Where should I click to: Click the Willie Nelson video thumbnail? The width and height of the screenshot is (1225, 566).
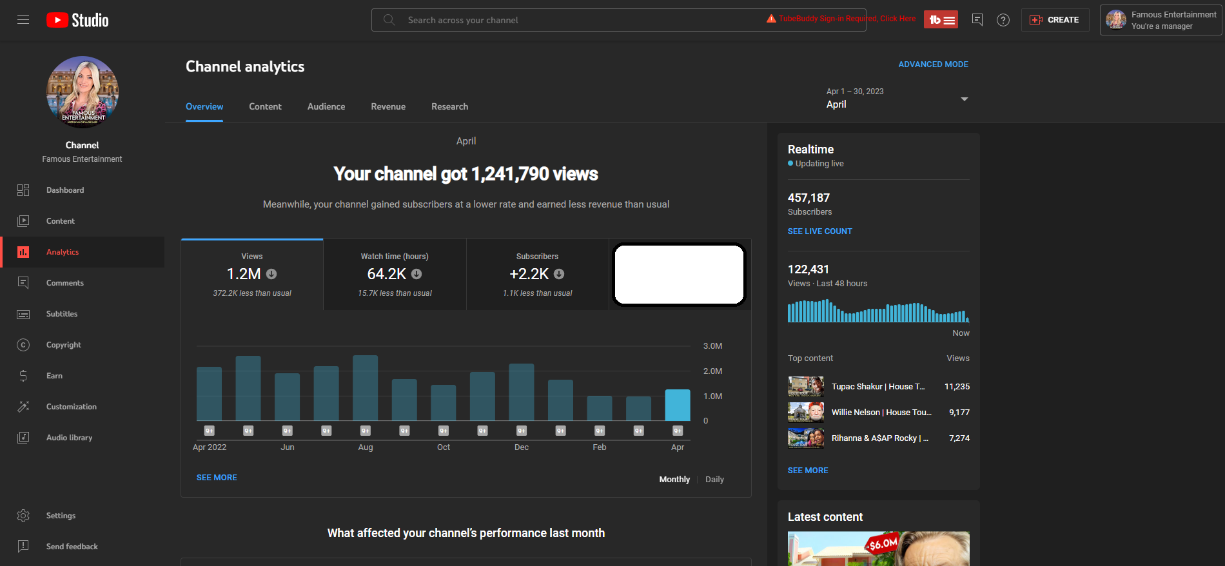click(x=806, y=413)
